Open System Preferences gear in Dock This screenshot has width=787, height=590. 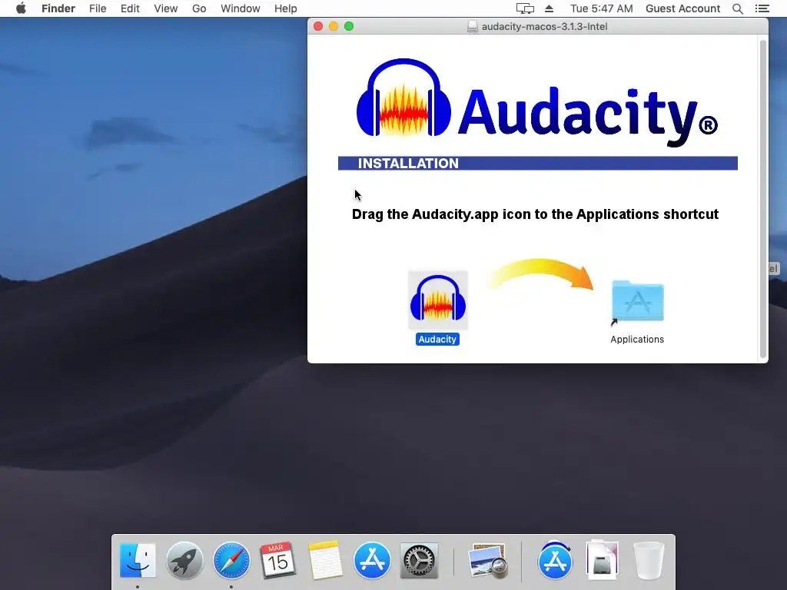pos(419,560)
